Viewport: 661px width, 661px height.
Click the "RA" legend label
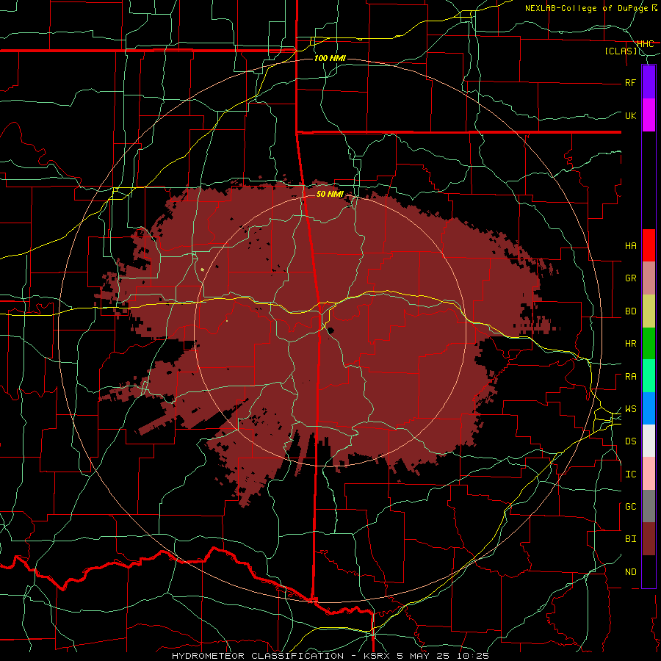click(630, 377)
